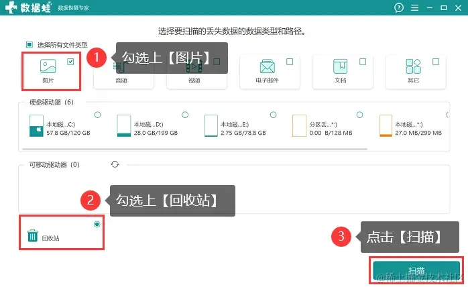
Task: Click the 可移动驱动器 (0) heading
Action: coord(54,164)
